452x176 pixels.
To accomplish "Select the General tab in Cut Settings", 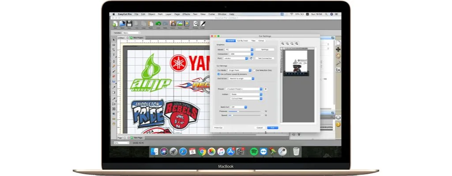I will tap(230, 41).
